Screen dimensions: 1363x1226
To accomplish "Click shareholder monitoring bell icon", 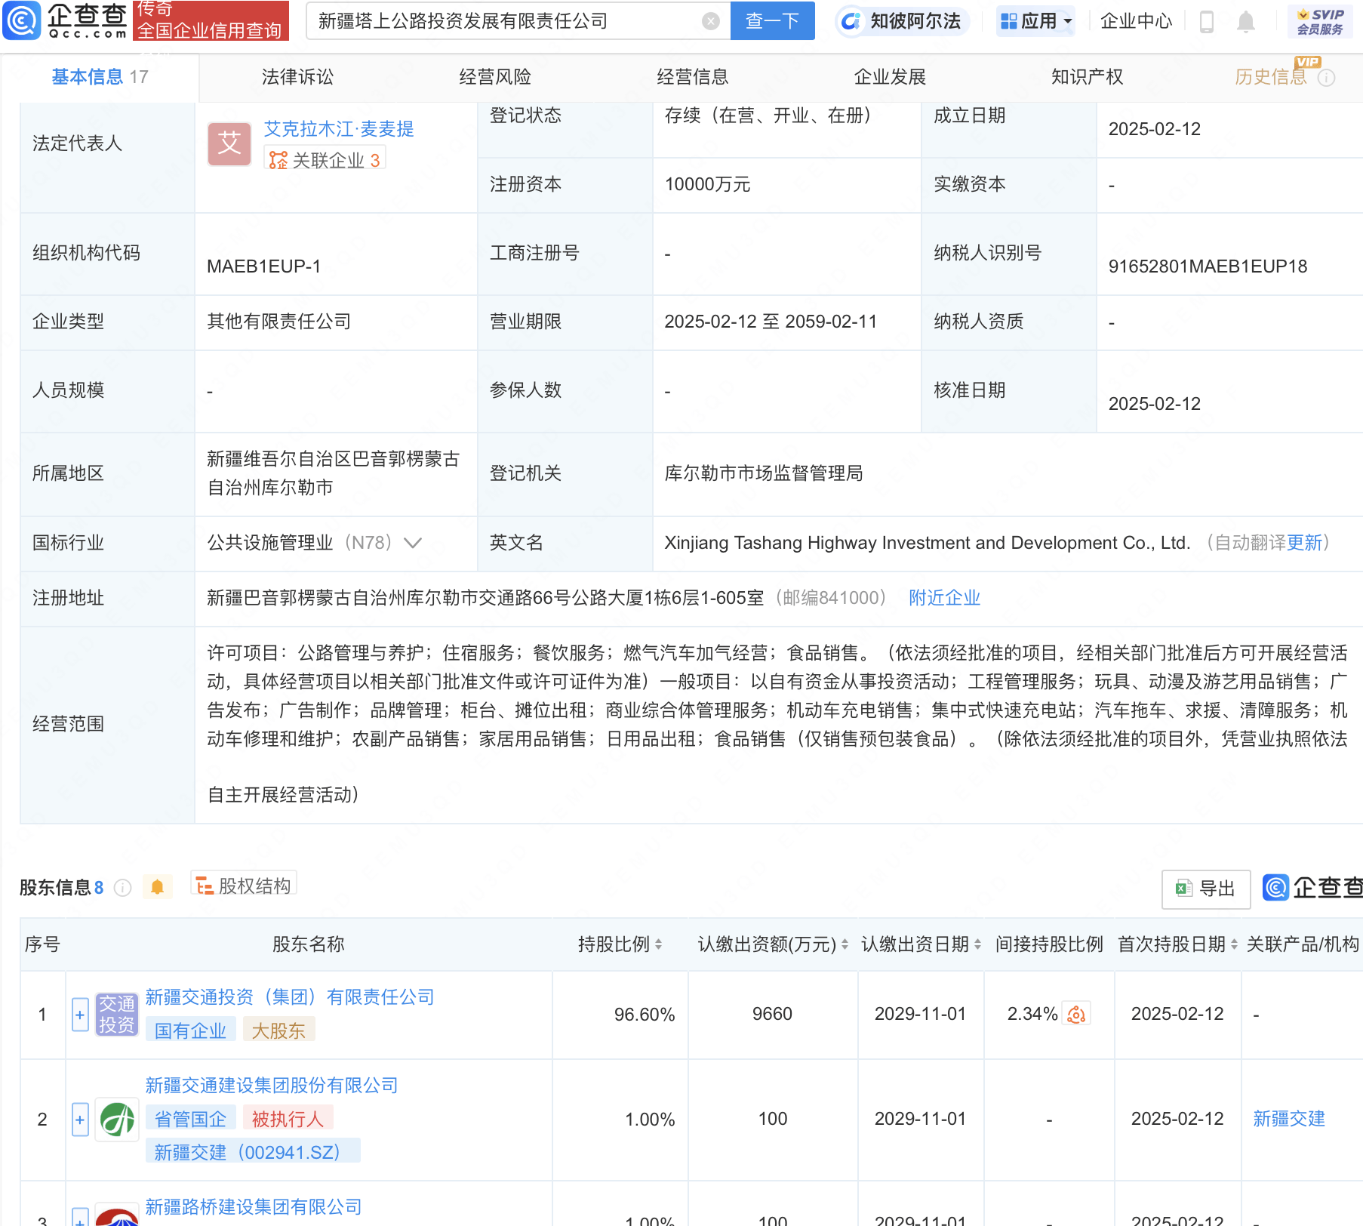I will click(157, 887).
